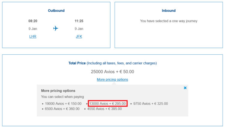Select 6500 Avios + € 360.00 option
Screen dimensions: 225x127
(x=62, y=109)
